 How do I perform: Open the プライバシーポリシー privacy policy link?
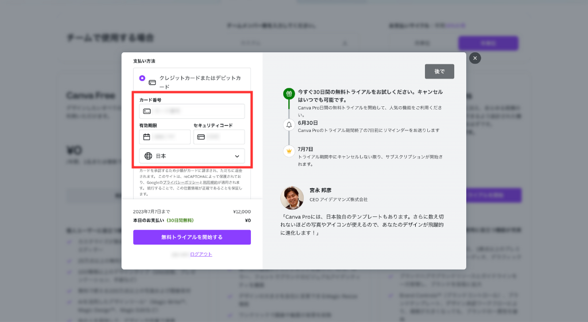[x=181, y=182]
